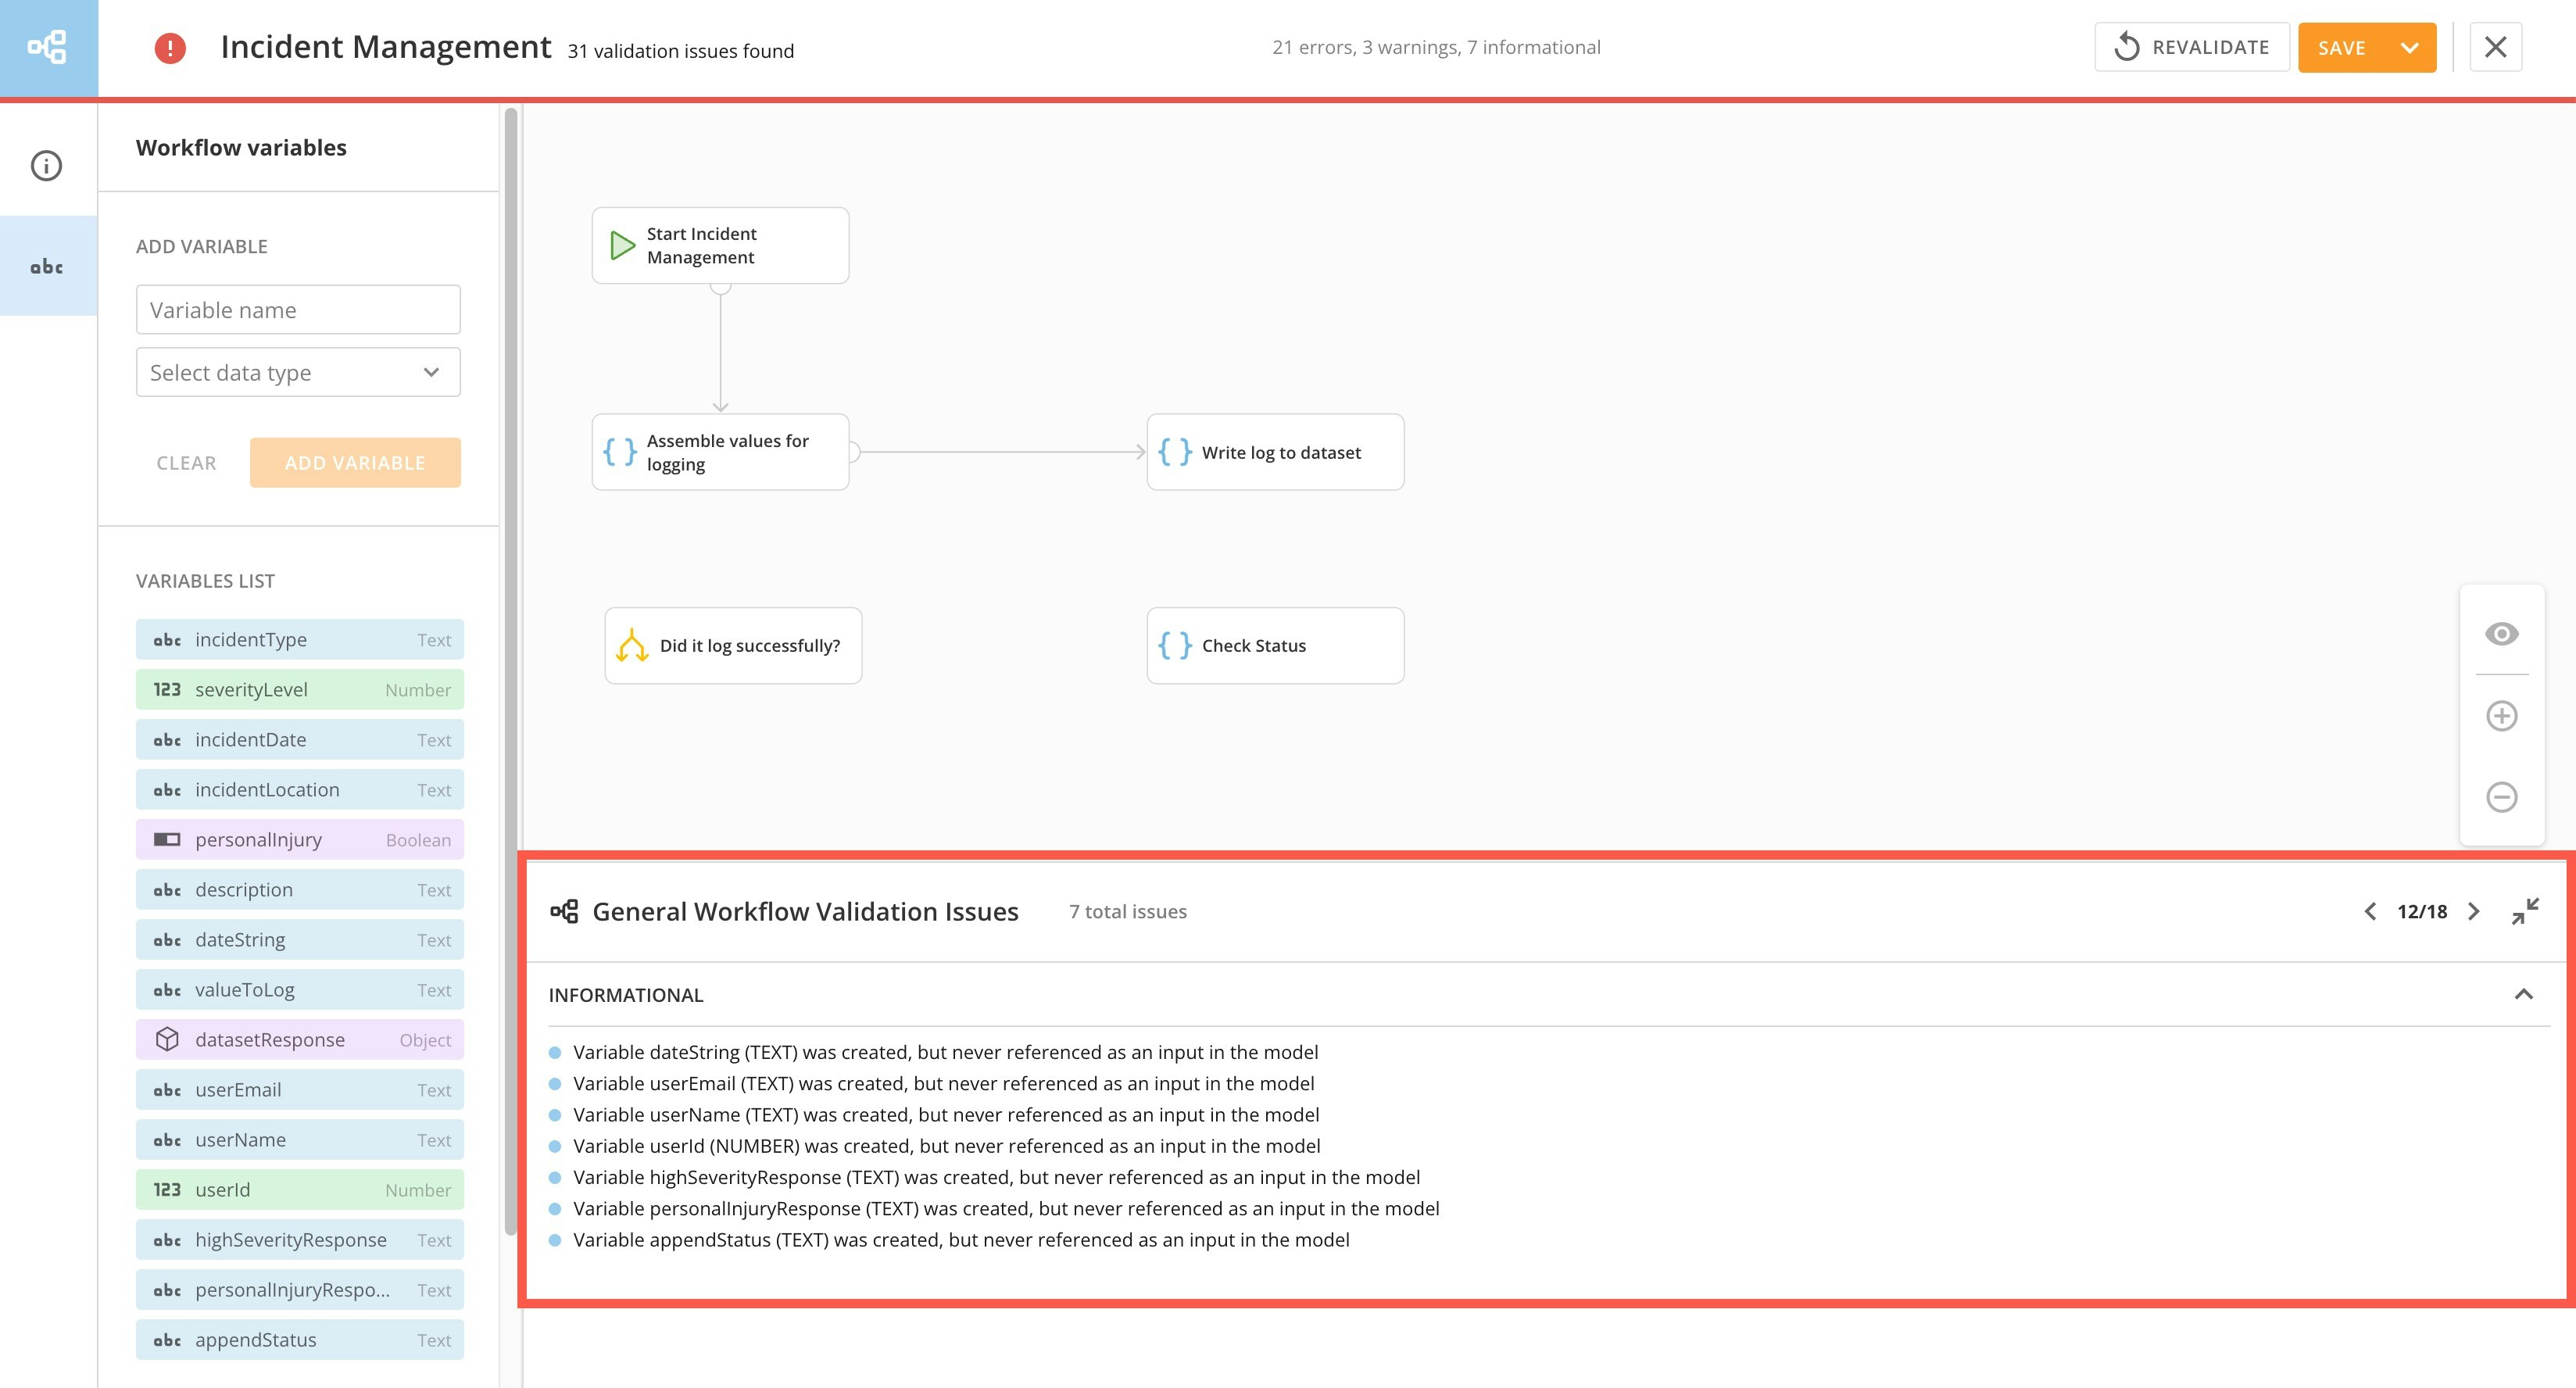Zoom in on the workflow canvas

click(x=2501, y=716)
